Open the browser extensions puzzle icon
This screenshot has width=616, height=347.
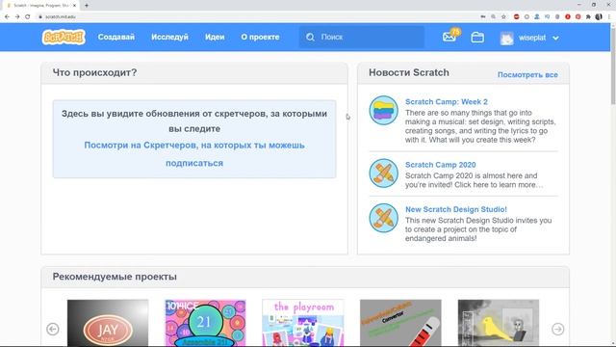(588, 17)
